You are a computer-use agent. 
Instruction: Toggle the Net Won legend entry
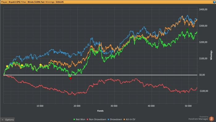(x=79, y=120)
